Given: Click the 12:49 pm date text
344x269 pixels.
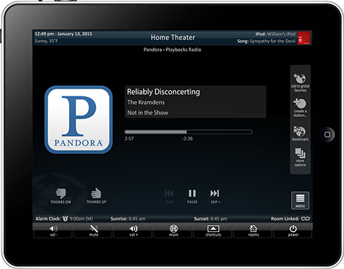Looking at the screenshot, I should click(x=63, y=34).
